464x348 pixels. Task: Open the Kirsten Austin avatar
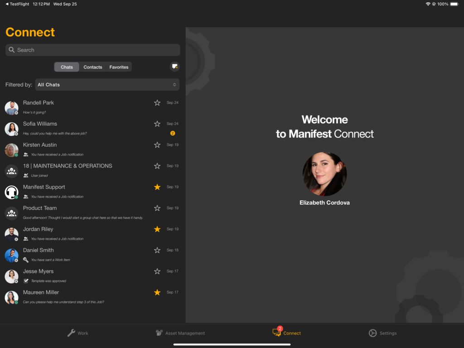11,150
